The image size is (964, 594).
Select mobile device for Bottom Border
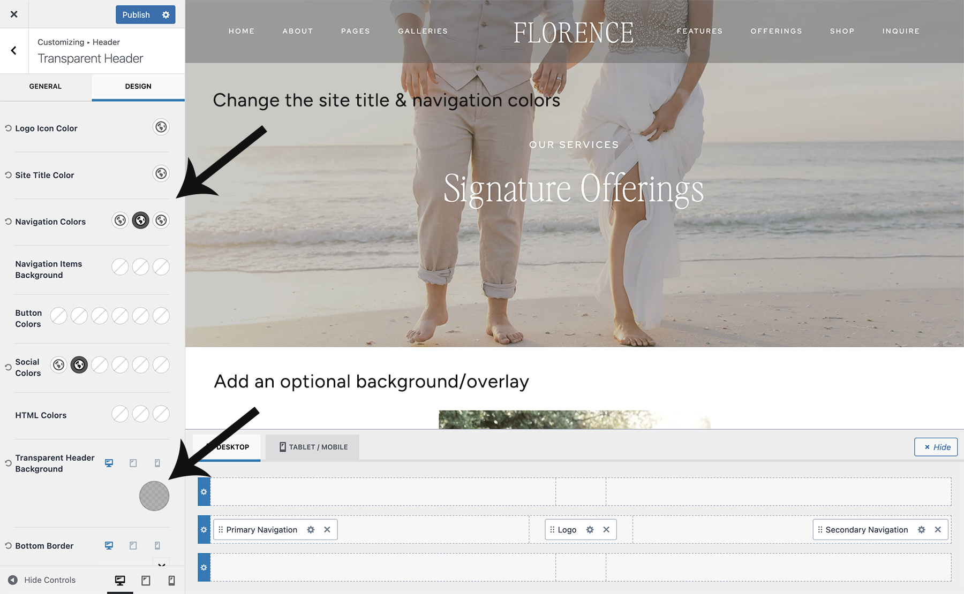click(157, 545)
